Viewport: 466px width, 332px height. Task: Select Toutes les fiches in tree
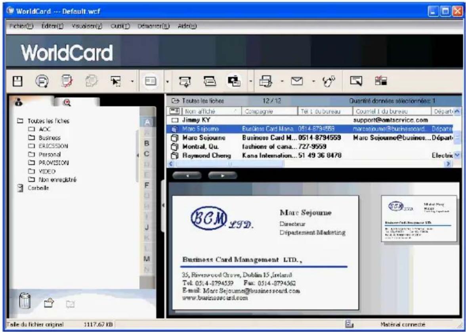(x=48, y=121)
